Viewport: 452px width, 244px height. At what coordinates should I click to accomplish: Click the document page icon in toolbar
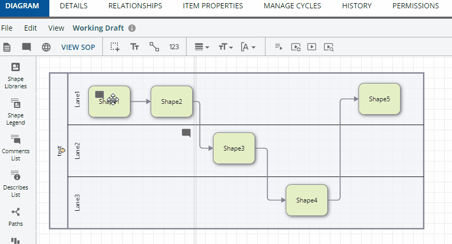pos(7,47)
